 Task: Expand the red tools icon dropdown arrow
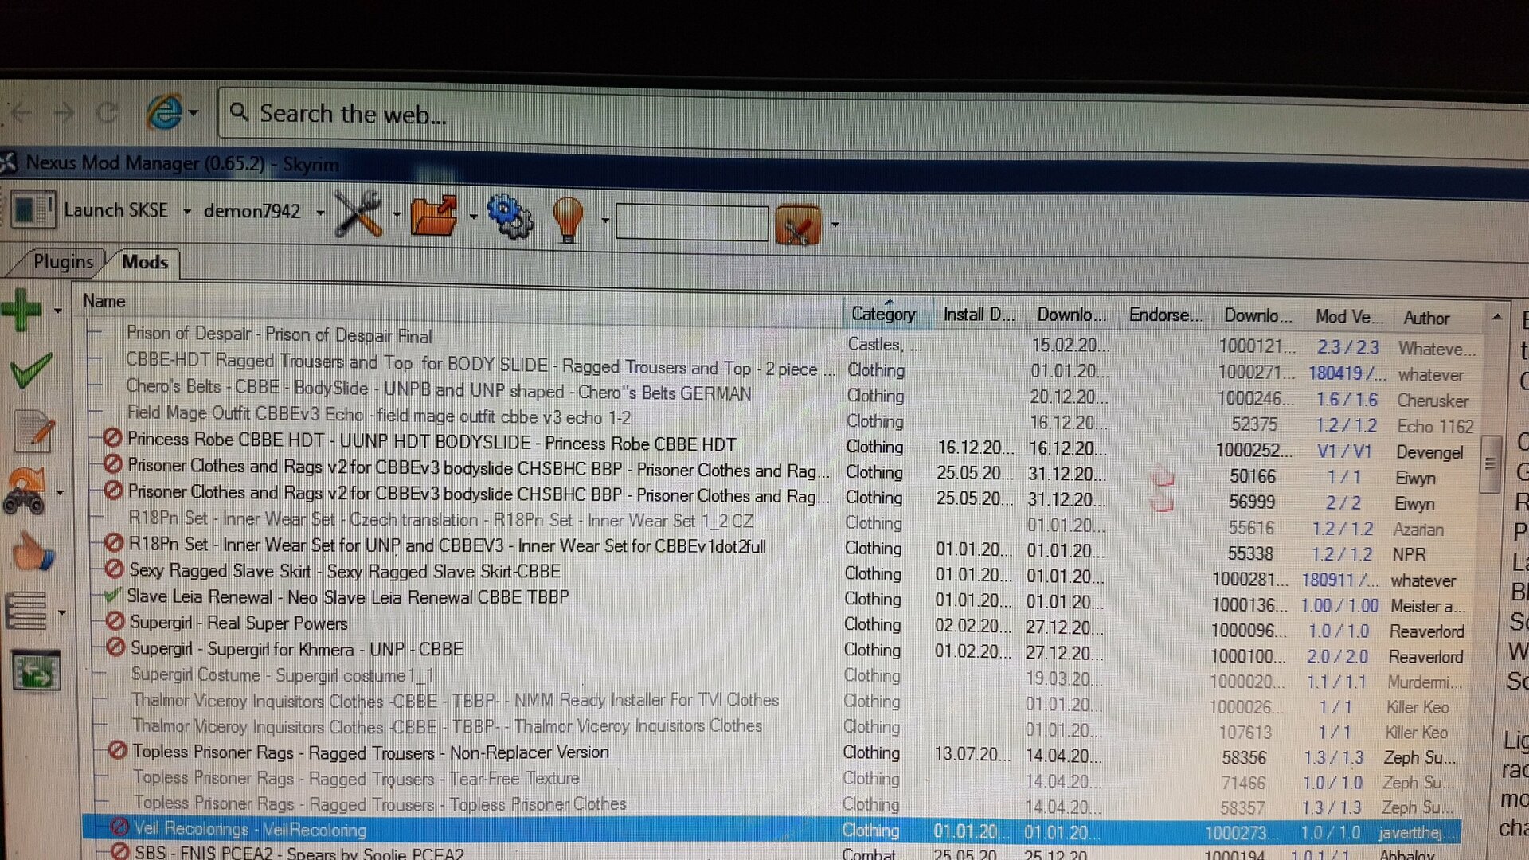[835, 225]
